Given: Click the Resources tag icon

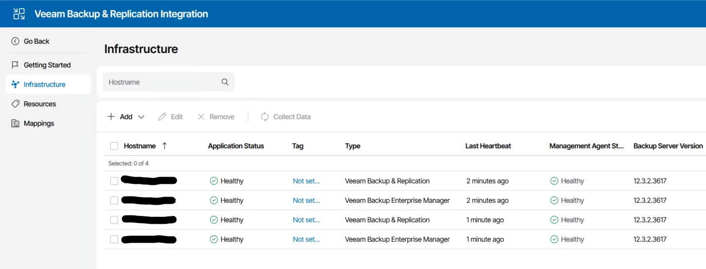Looking at the screenshot, I should pos(15,104).
